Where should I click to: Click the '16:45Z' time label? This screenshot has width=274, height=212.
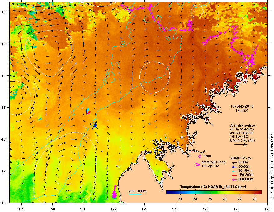[242, 111]
